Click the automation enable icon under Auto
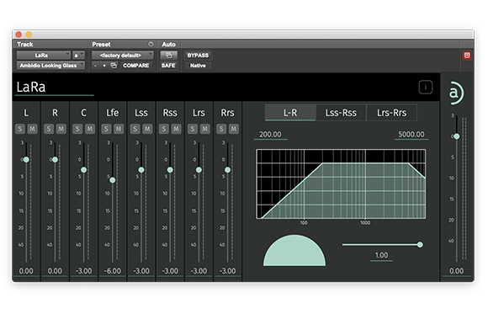This screenshot has width=488, height=314. coord(168,55)
